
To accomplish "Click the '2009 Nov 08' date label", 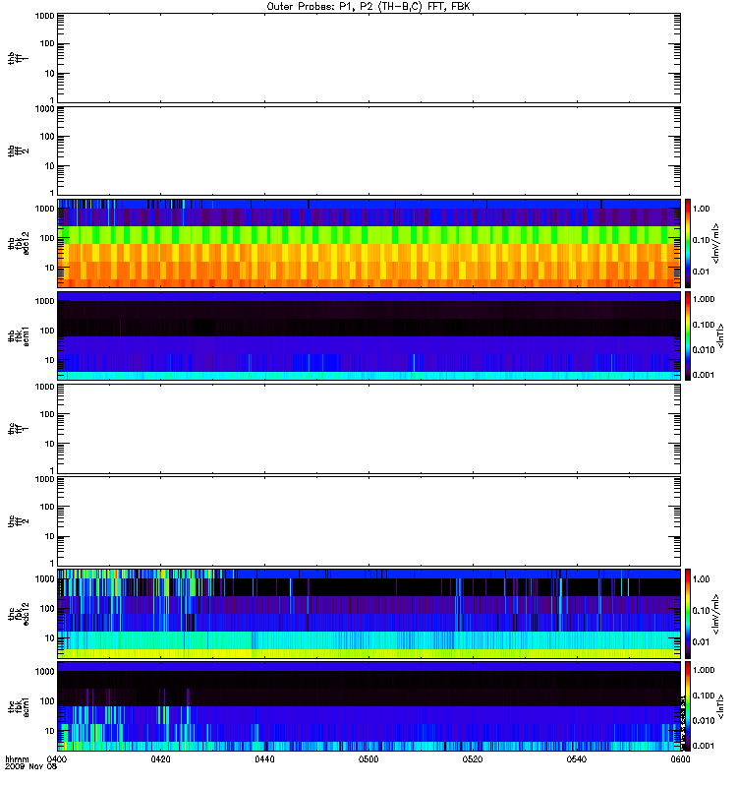I will [x=31, y=766].
